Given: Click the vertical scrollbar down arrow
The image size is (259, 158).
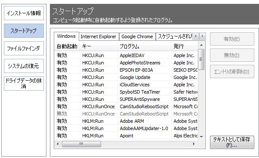Looking at the screenshot, I should point(201,137).
